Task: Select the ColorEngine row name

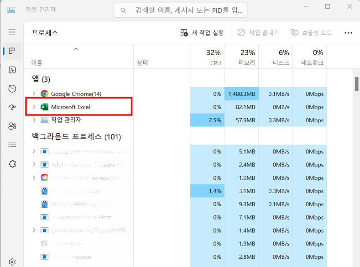Action: (66, 244)
